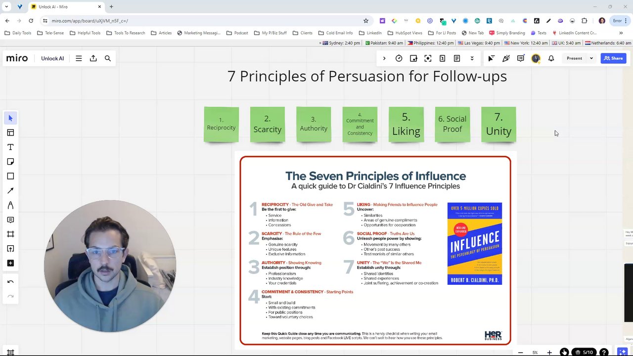
Task: Switch to the Unlock AI - Miro tab
Action: point(66,7)
